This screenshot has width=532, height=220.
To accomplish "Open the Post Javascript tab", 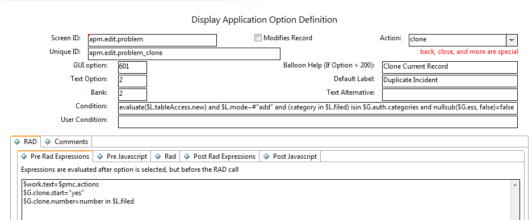I will point(290,156).
